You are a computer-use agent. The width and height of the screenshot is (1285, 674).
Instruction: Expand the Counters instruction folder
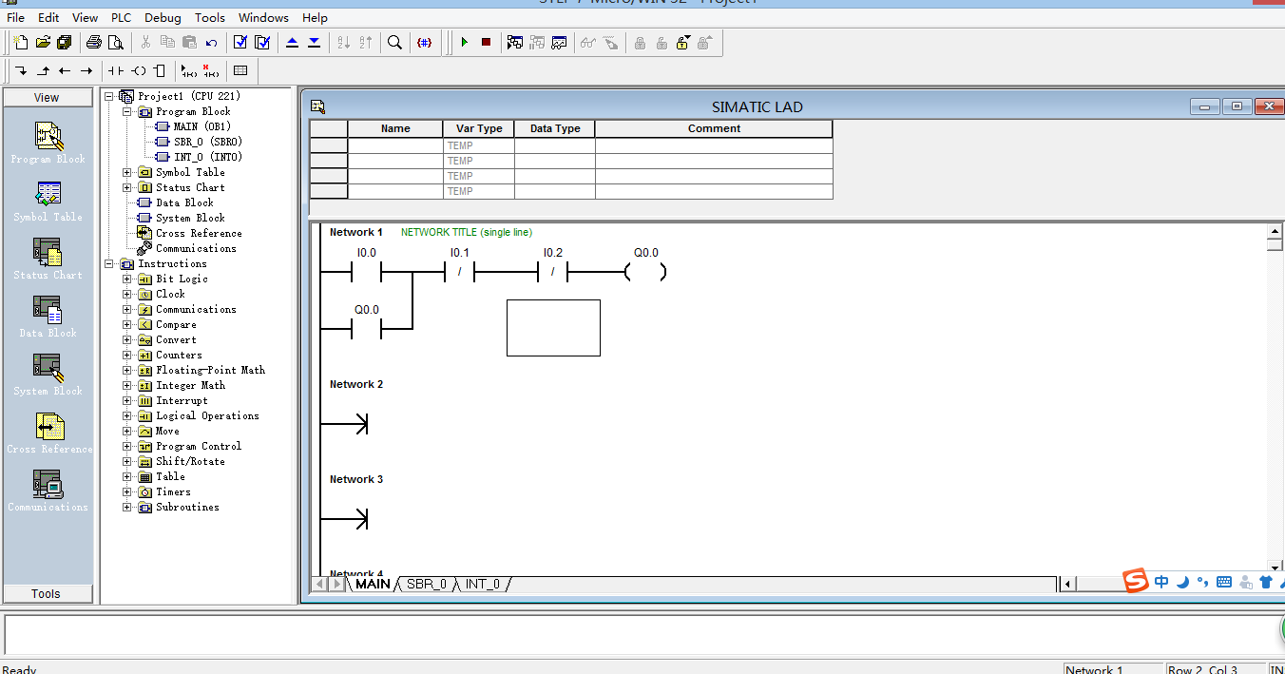pos(127,355)
